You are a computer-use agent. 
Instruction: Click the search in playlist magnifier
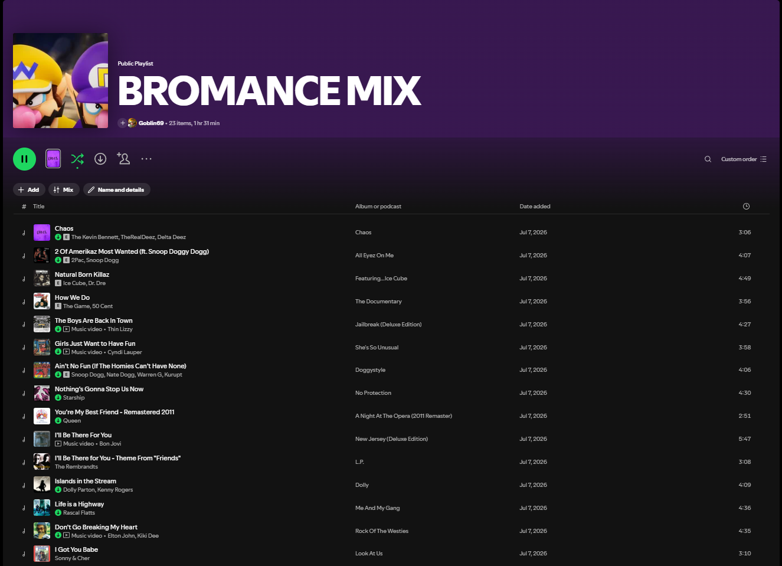[708, 159]
